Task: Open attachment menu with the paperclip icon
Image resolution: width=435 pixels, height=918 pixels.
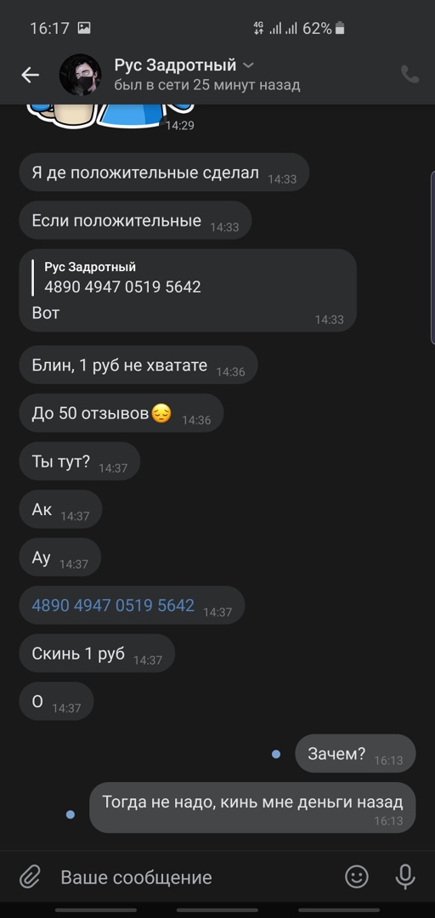Action: tap(29, 876)
